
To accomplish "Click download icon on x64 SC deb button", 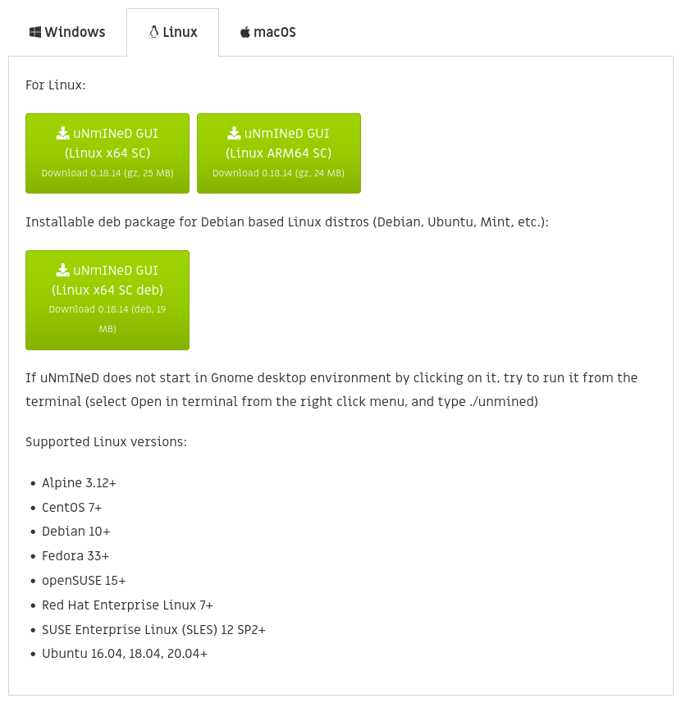I will point(62,270).
